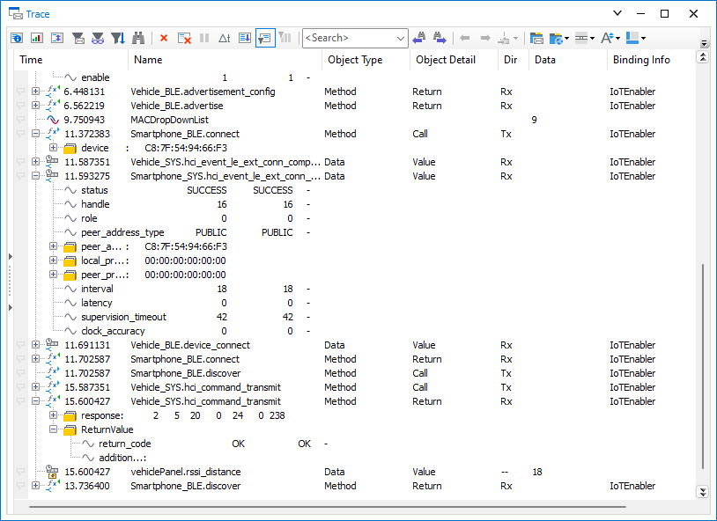
Task: Open the Search combo box dropdown arrow
Action: point(401,39)
